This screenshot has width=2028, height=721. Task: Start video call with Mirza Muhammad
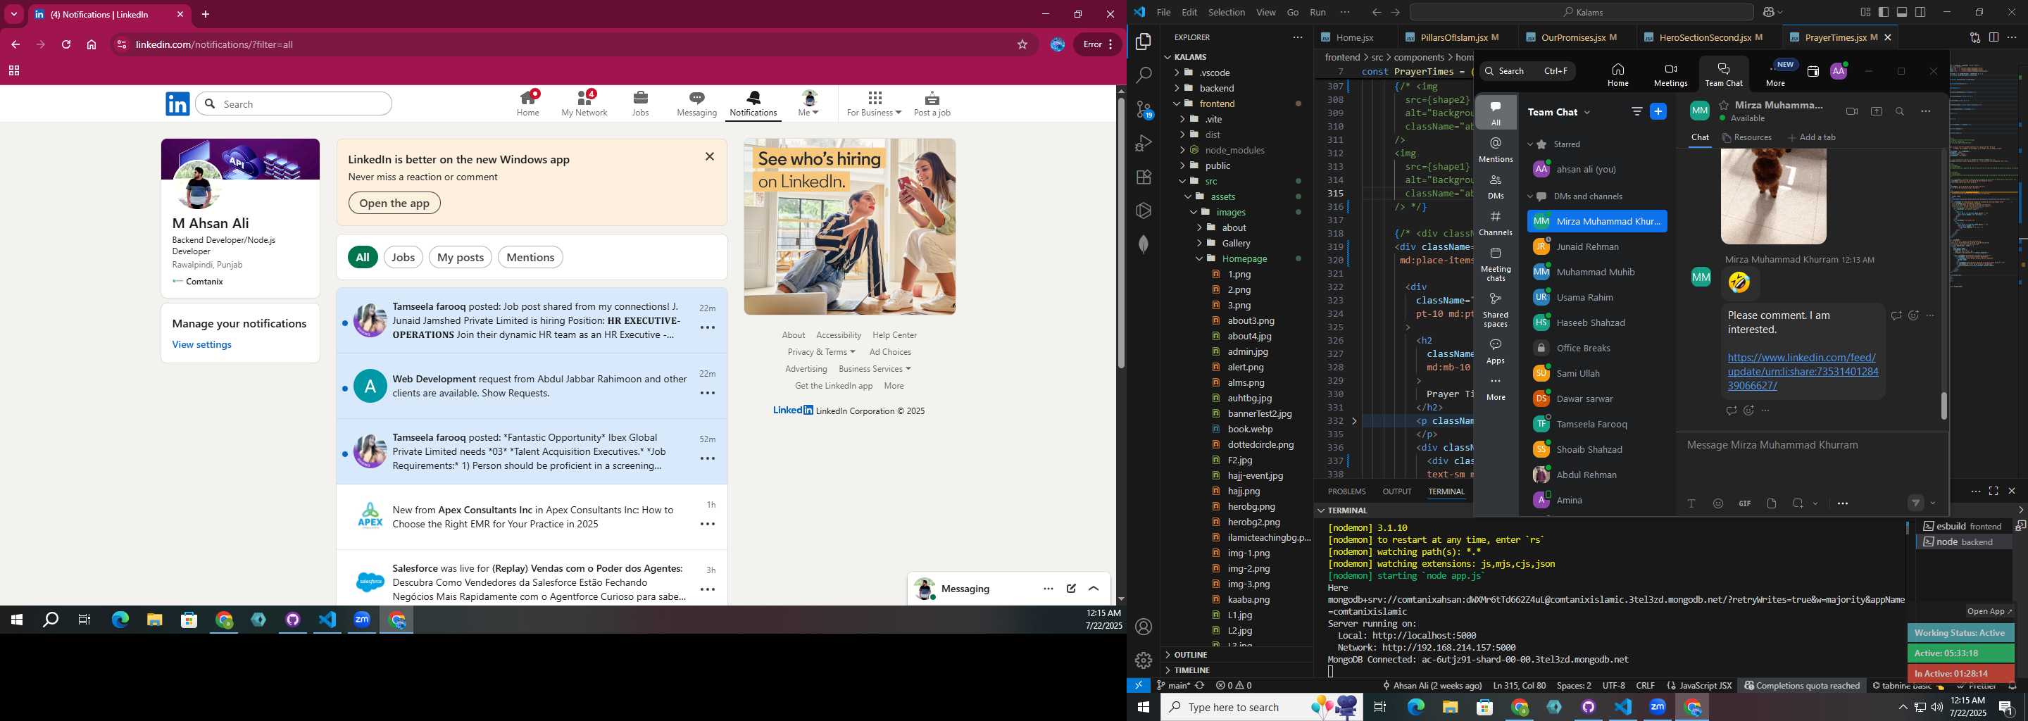coord(1851,112)
